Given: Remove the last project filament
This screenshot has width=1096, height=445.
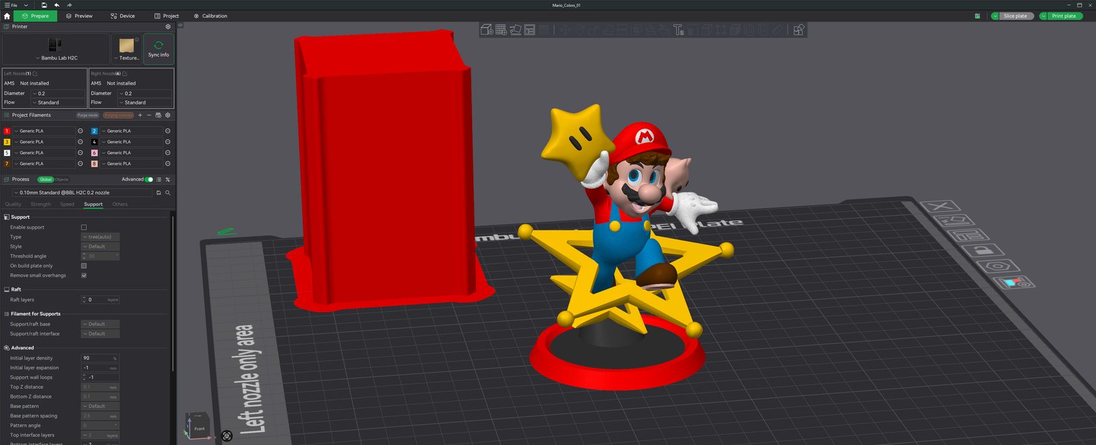Looking at the screenshot, I should 149,115.
